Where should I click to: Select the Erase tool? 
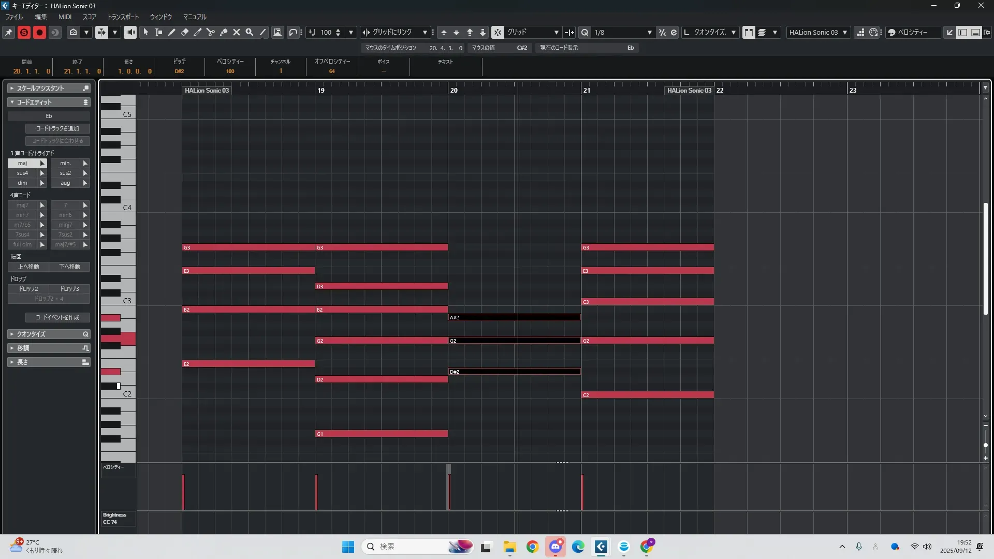click(x=185, y=32)
